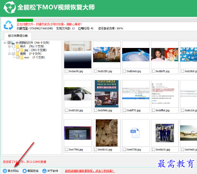Select the astronauts thumbnail 0xe8a30.jpg
This screenshot has width=197, height=174.
coord(165,133)
